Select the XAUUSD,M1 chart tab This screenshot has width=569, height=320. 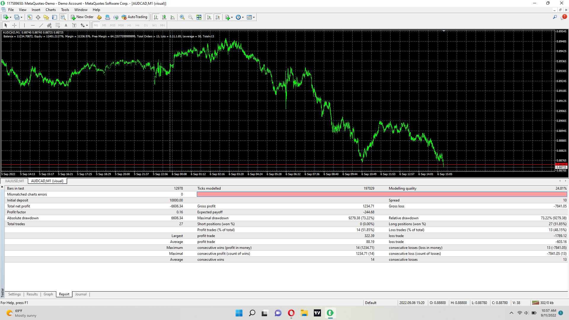[15, 181]
